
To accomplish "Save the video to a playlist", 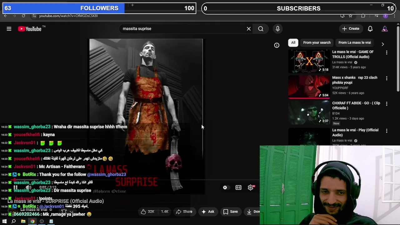I will (230, 212).
